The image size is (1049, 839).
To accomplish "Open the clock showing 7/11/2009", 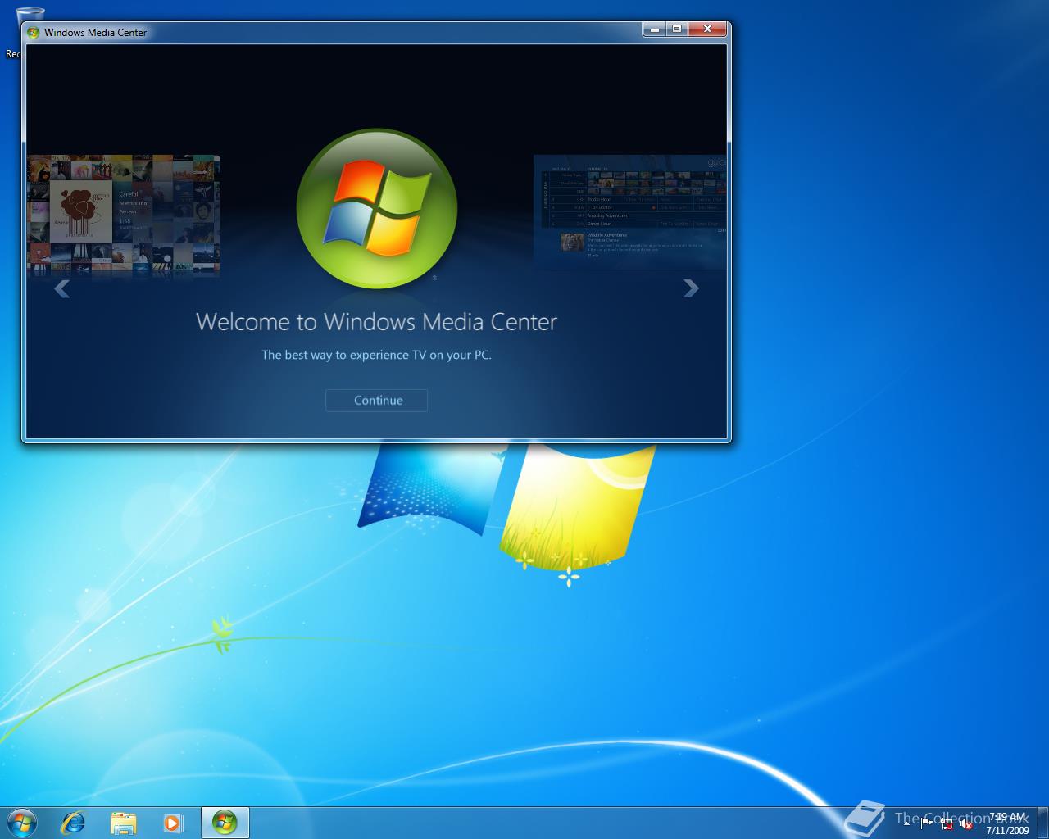I will click(x=1007, y=823).
